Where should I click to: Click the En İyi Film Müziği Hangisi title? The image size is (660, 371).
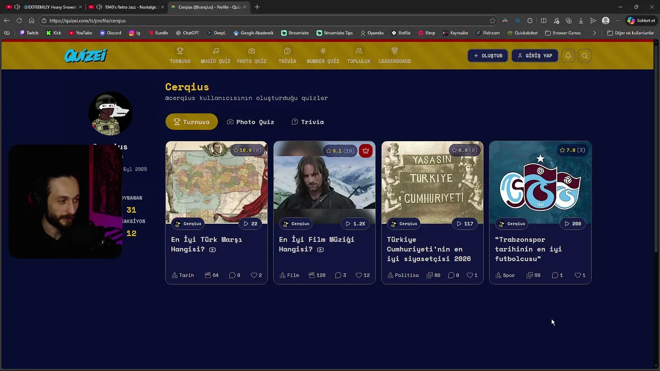coord(316,244)
